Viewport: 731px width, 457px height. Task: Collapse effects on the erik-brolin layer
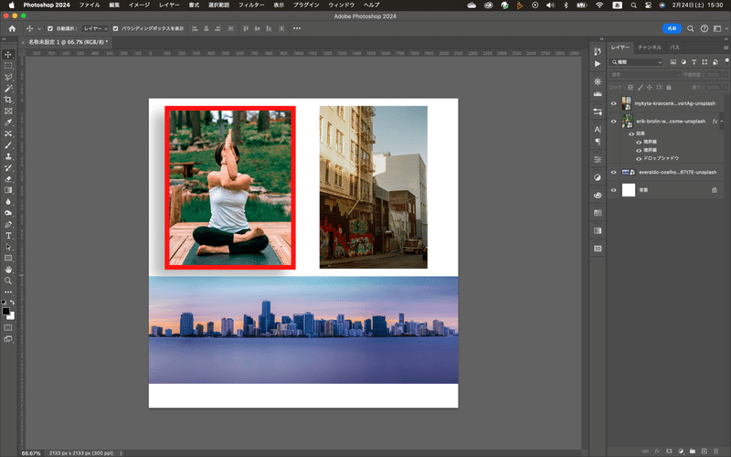pyautogui.click(x=723, y=121)
